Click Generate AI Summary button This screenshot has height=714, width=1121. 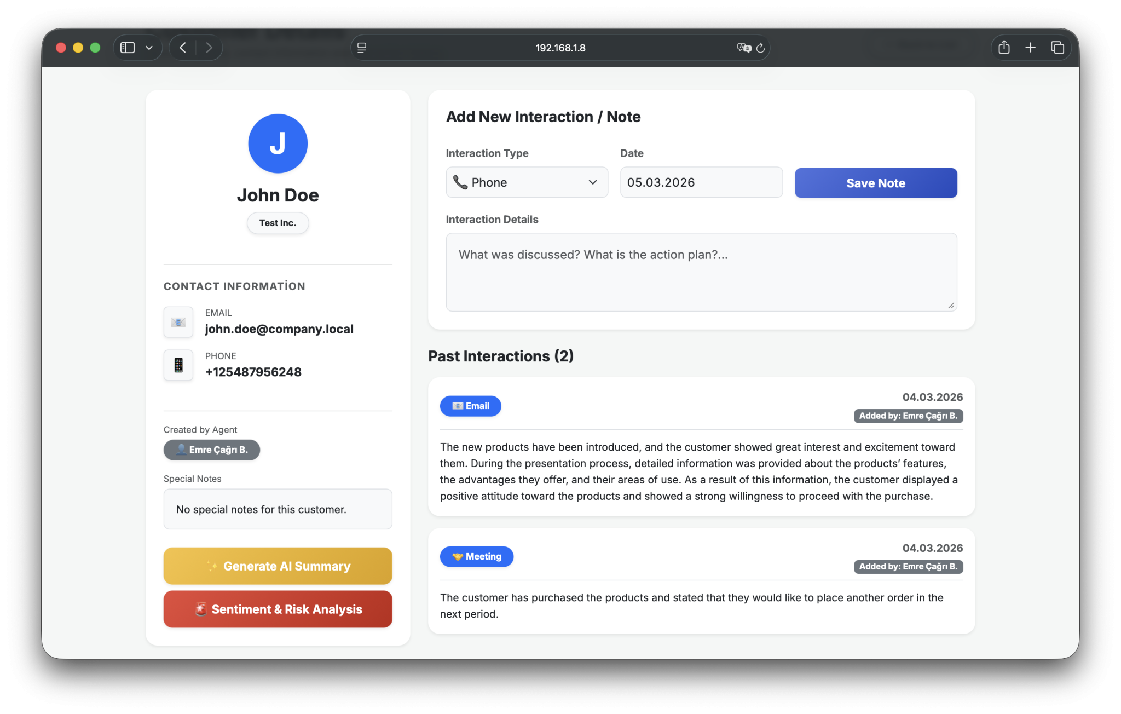pyautogui.click(x=278, y=566)
